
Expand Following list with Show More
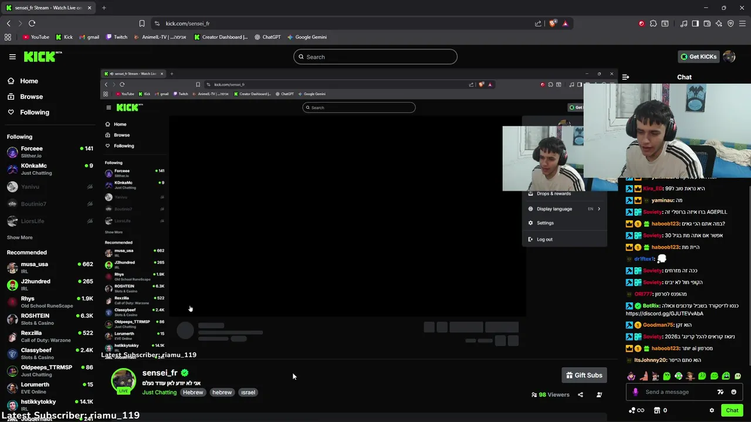point(19,237)
